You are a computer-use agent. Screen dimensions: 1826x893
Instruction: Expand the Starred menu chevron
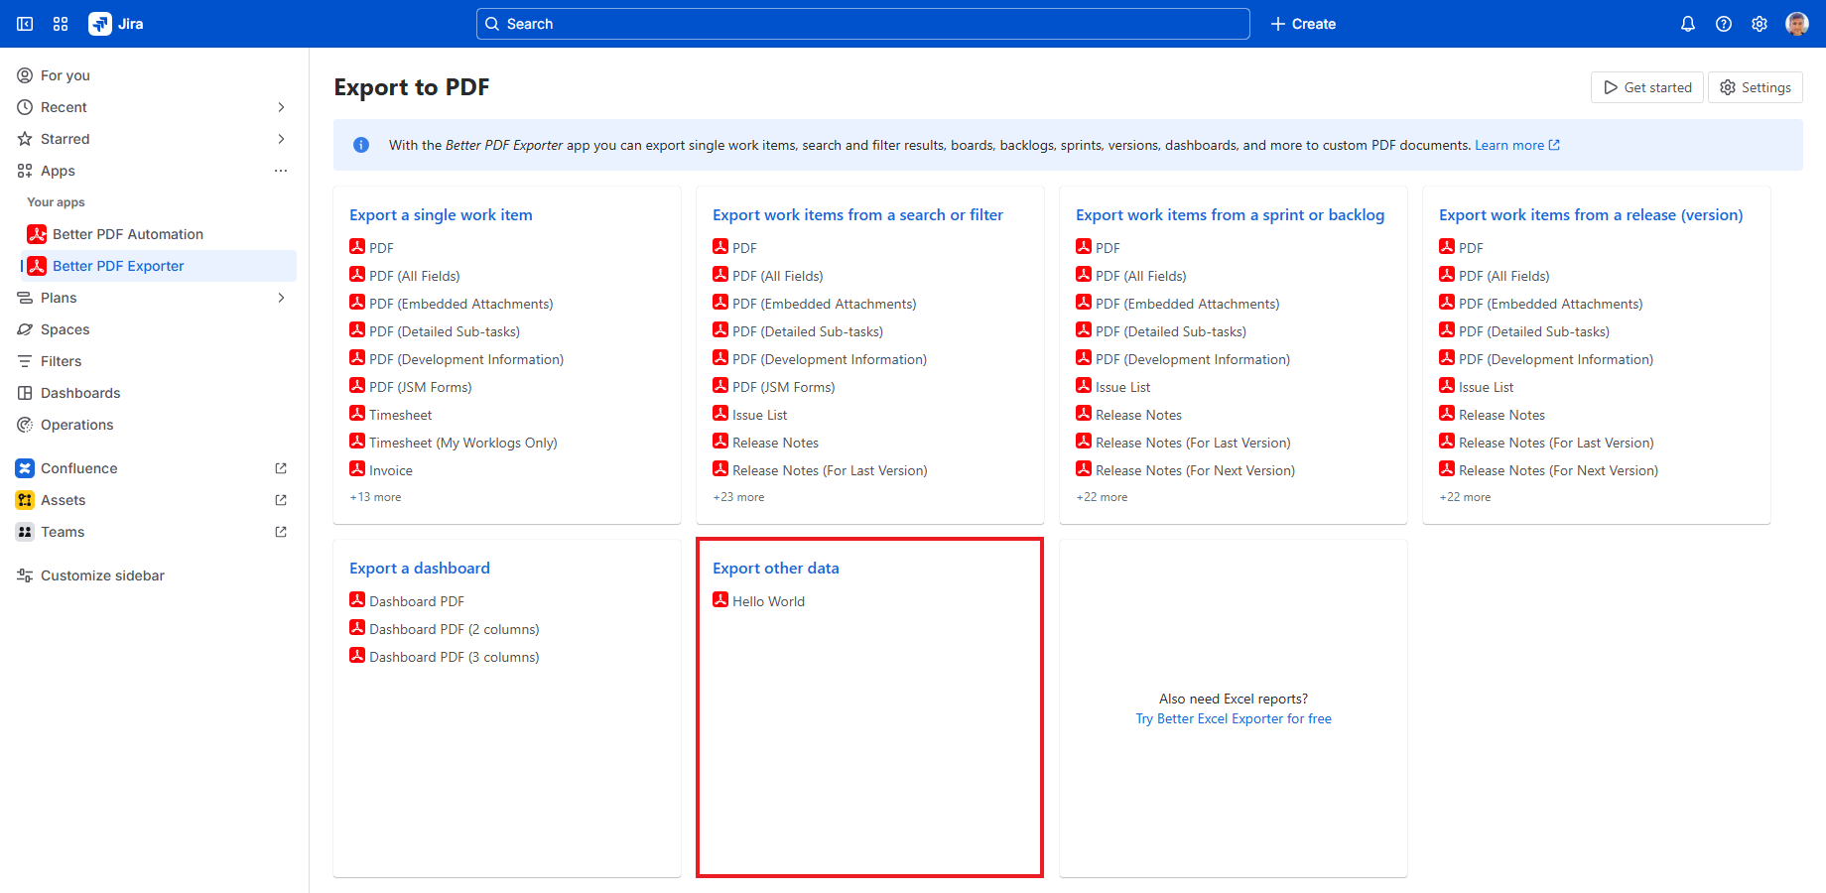pyautogui.click(x=281, y=139)
